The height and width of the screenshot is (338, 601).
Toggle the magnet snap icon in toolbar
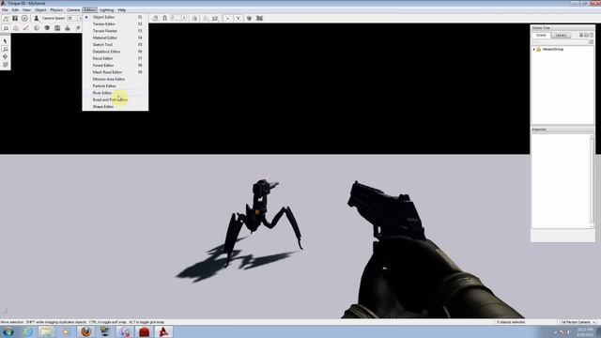pyautogui.click(x=164, y=19)
